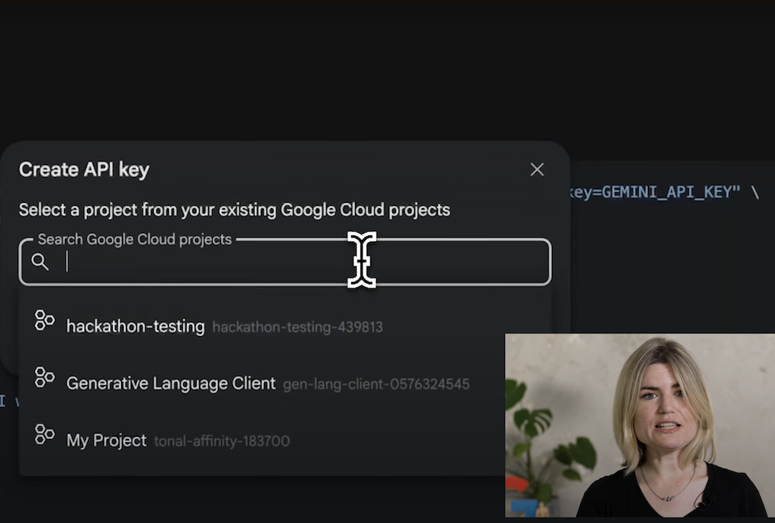Click the presenter webcam video thumbnail
This screenshot has height=523, width=775.
point(640,425)
